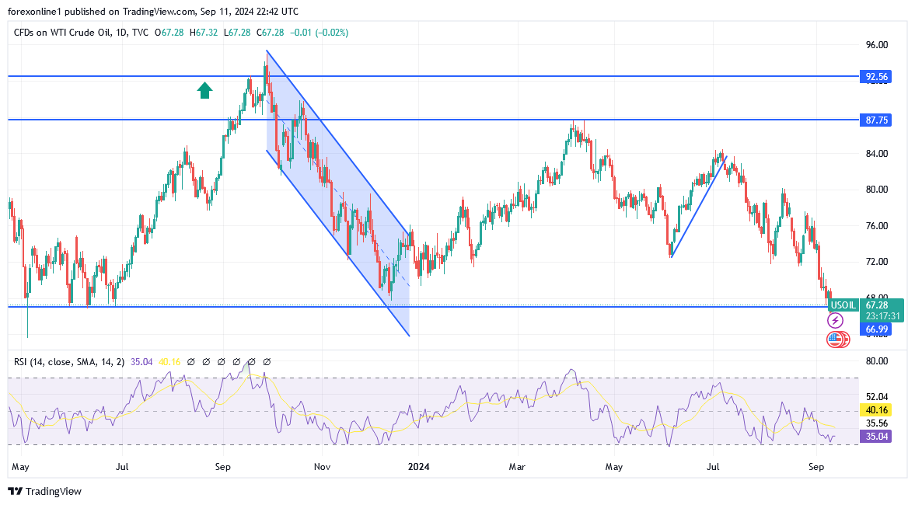Click the Mar label on time axis
The height and width of the screenshot is (505, 915).
(x=517, y=467)
